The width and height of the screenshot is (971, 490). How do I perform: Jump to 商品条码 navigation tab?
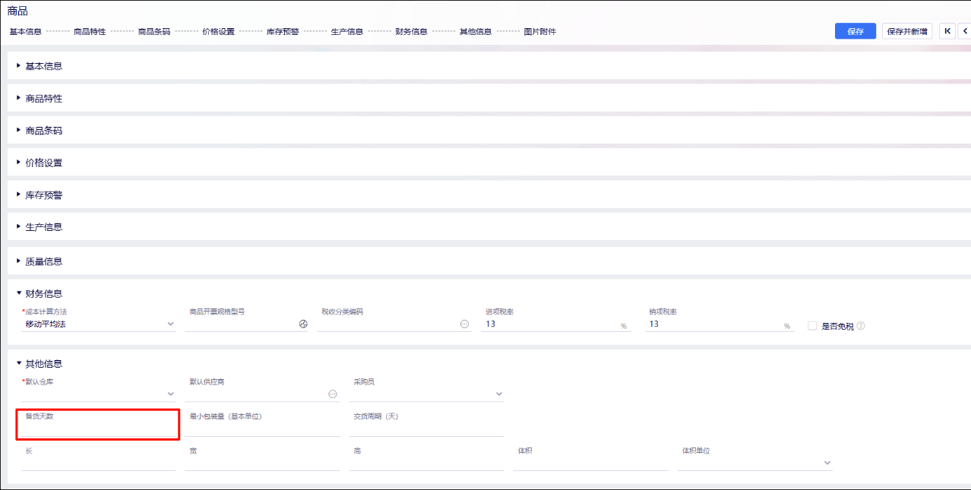tap(154, 32)
